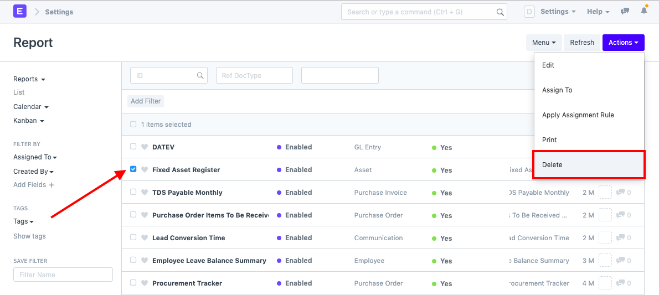This screenshot has width=659, height=295.
Task: Select Apply Assignment Rule in the Actions menu
Action: [578, 115]
